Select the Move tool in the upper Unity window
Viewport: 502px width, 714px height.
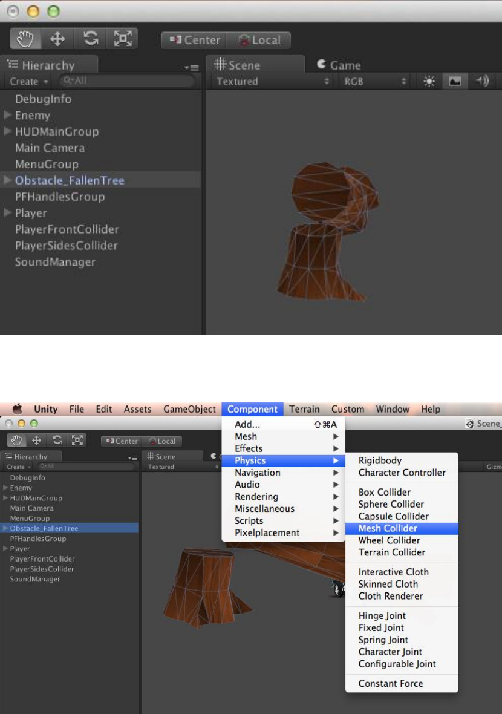coord(57,39)
